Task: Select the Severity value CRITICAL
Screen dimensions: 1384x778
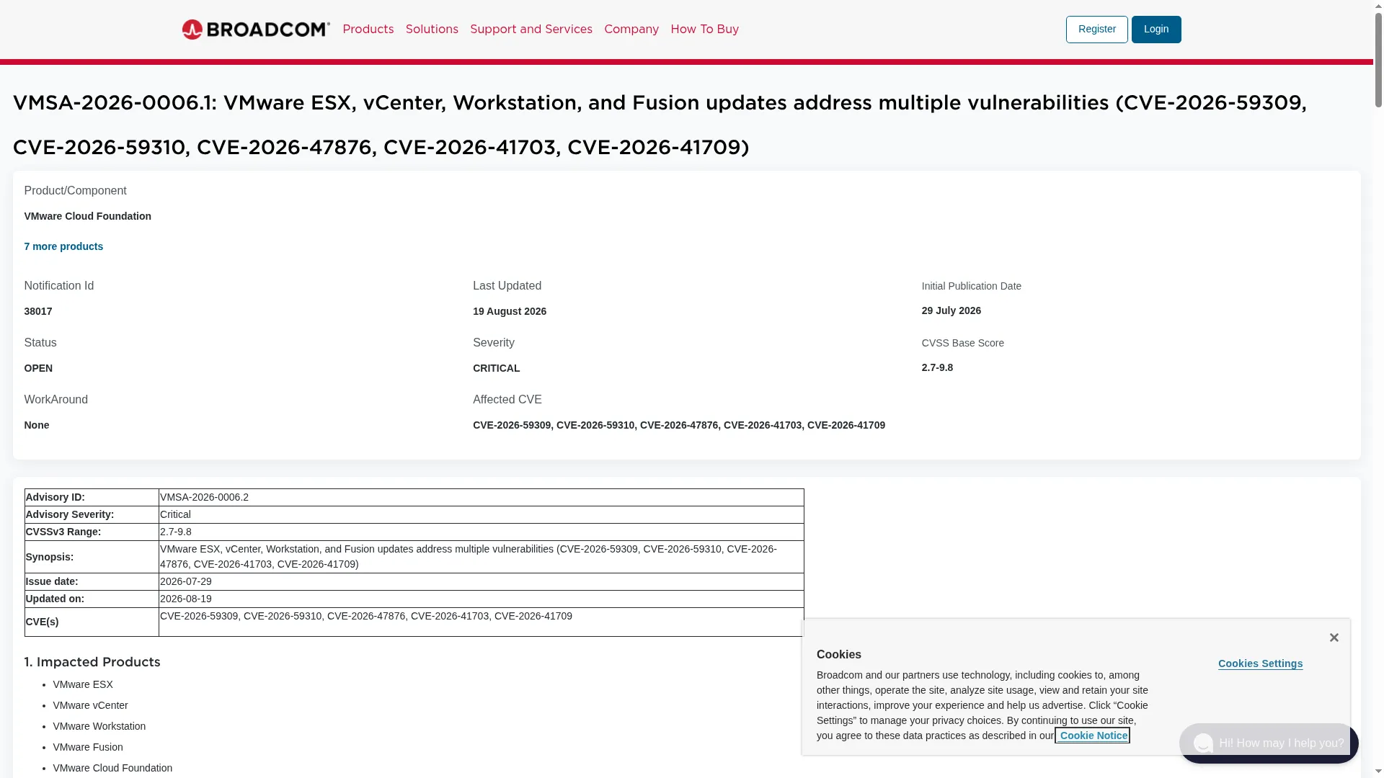Action: [496, 368]
